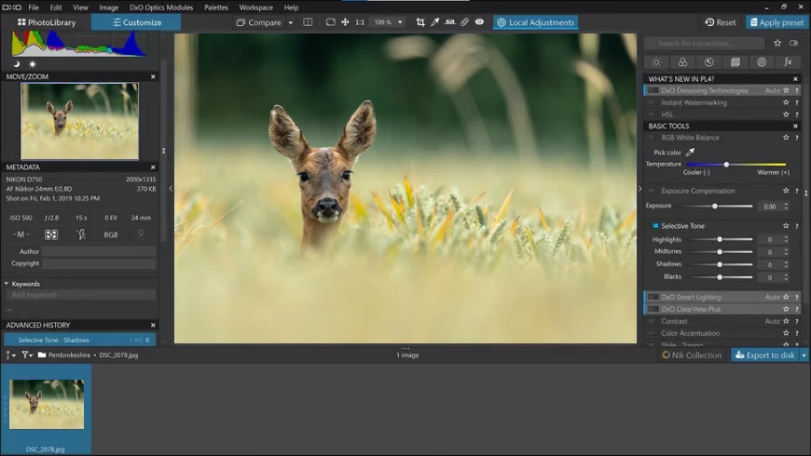Favorite DxO Smart Lighting star
The height and width of the screenshot is (456, 811).
[786, 297]
